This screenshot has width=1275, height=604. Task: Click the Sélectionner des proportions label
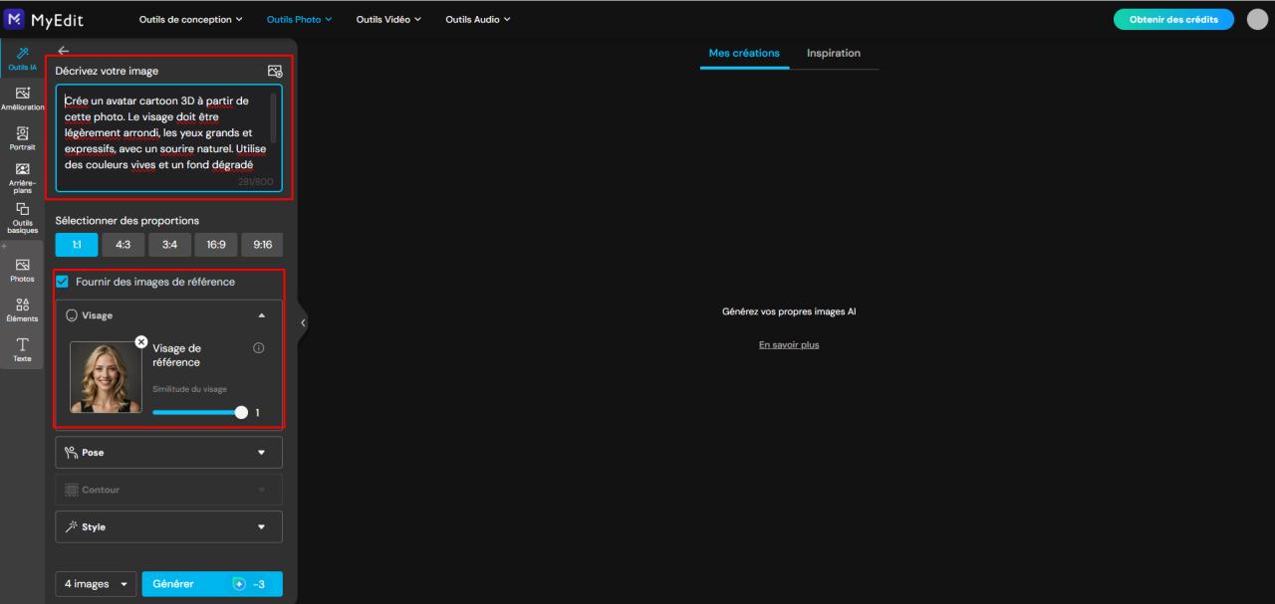point(127,220)
